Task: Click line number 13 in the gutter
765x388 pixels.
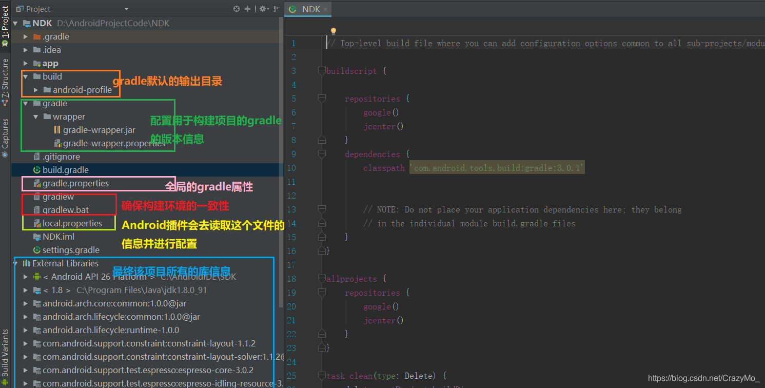Action: (x=291, y=209)
